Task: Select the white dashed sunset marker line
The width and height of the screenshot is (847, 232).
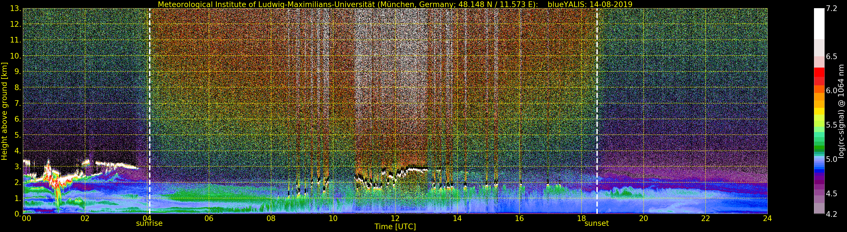Action: click(x=597, y=111)
